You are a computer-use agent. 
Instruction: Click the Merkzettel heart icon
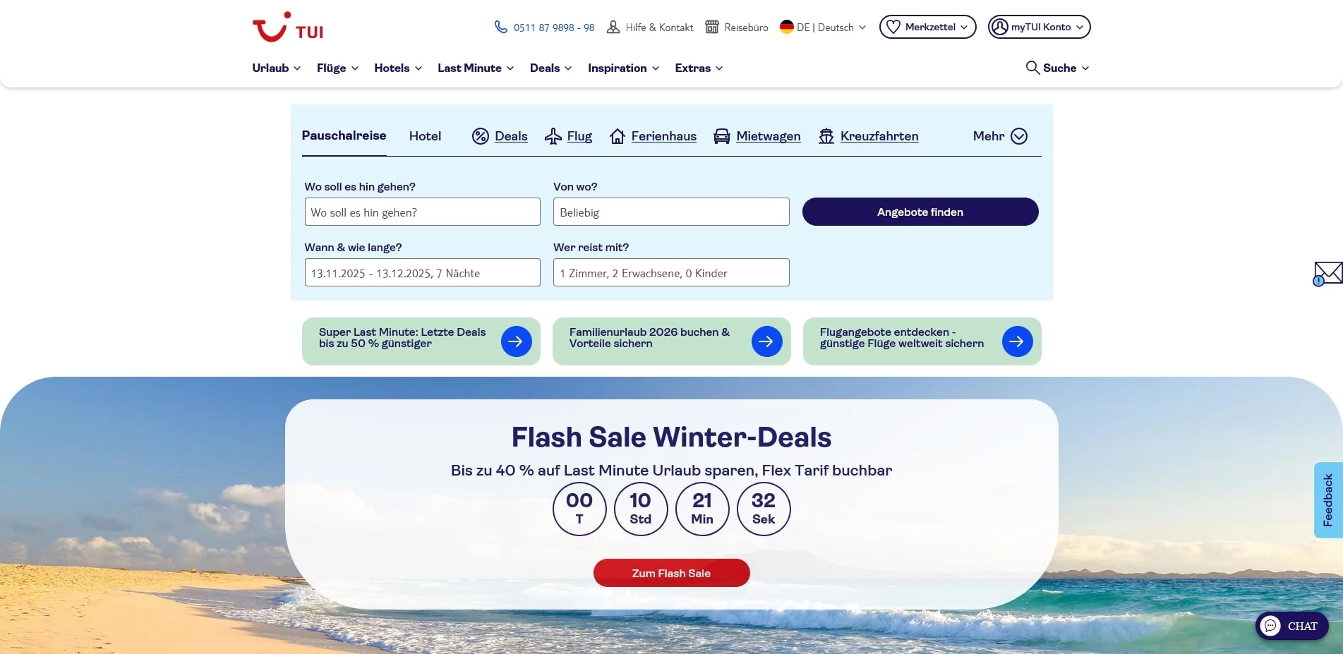(x=894, y=26)
